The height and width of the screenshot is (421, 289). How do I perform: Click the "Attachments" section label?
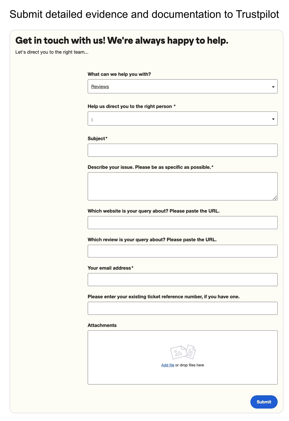[102, 325]
